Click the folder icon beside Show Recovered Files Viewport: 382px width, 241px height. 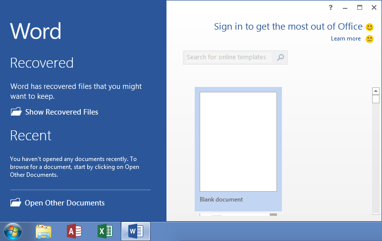click(x=16, y=112)
